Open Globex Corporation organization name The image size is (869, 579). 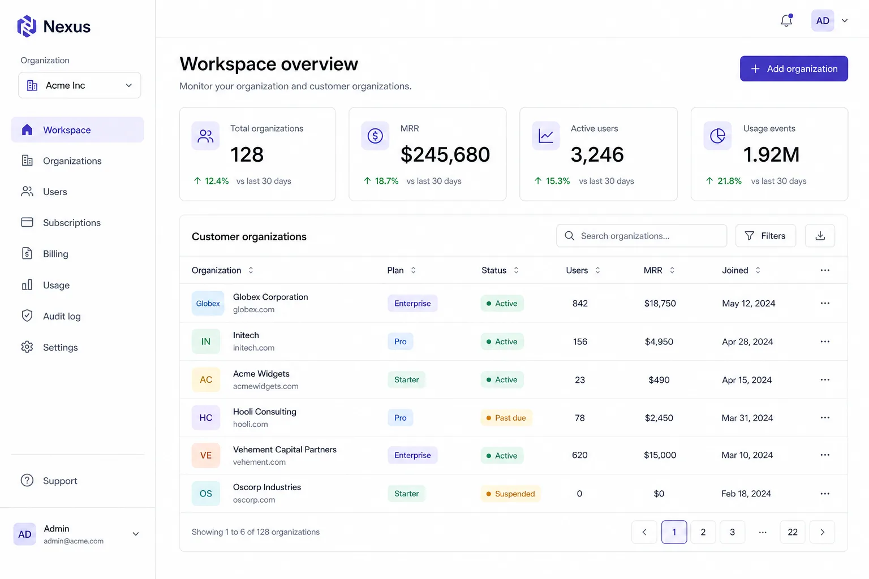coord(270,297)
